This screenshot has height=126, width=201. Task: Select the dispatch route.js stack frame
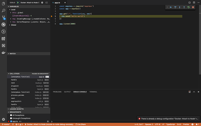tap(29, 86)
